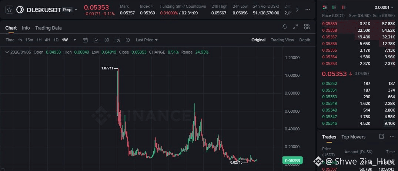Show more ticker stats with right chevron
This screenshot has width=398, height=171.
click(x=297, y=10)
